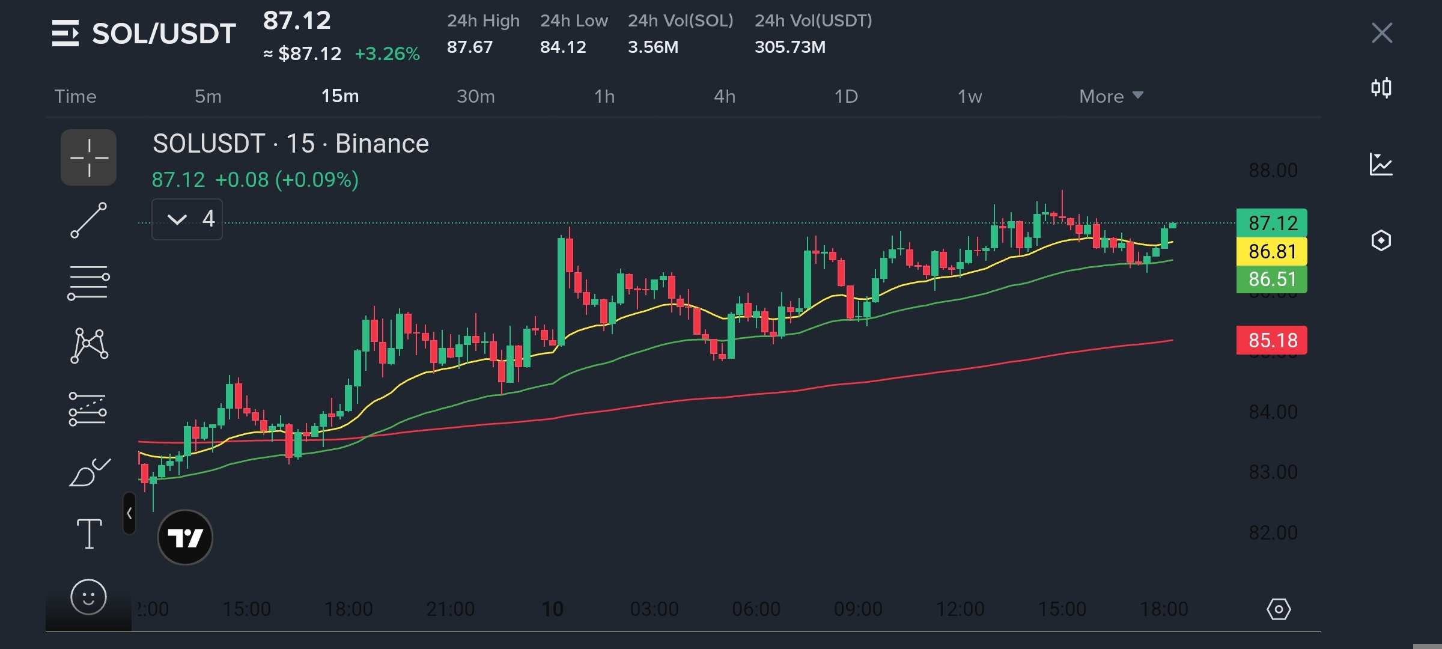Collapse the drawing toolbar side arrow
Viewport: 1442px width, 649px height.
coord(129,513)
